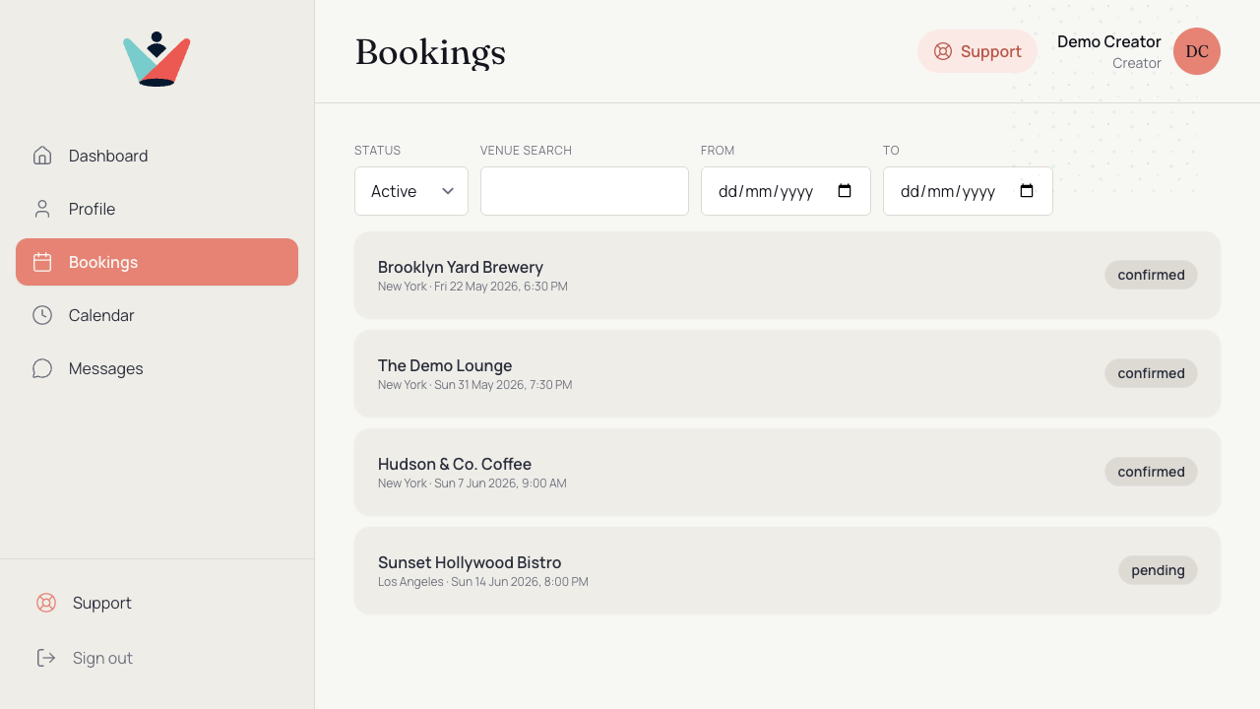Click 'New York · Fri 22 May 2026, 6:30 PM'
Viewport: 1260px width, 709px height.
[472, 287]
